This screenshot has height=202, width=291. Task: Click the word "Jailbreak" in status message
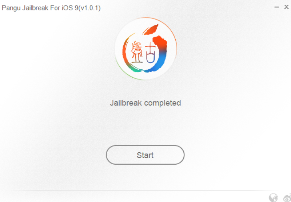[x=126, y=103]
